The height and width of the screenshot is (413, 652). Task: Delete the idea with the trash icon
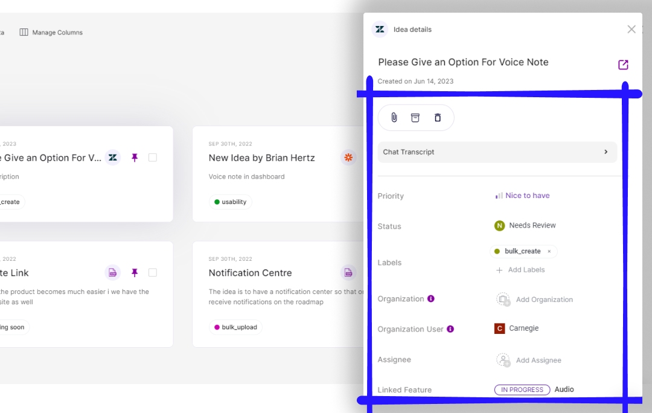coord(438,118)
